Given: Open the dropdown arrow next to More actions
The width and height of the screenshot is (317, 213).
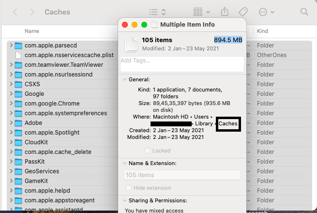Looking at the screenshot, I should [272, 12].
